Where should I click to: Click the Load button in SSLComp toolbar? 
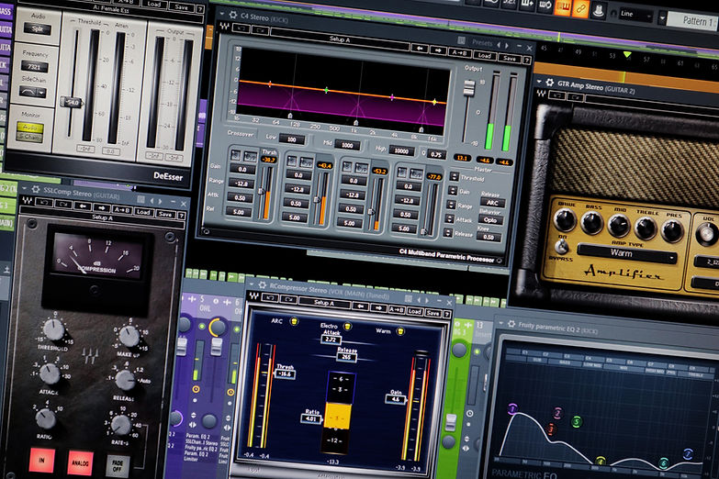coord(143,212)
